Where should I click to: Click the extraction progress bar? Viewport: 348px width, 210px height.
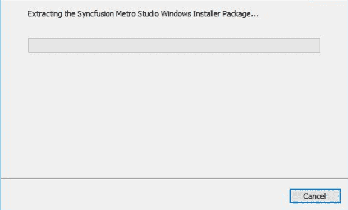(x=174, y=45)
